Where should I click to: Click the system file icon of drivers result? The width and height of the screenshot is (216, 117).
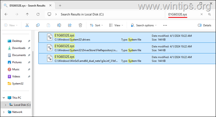coord(50,37)
